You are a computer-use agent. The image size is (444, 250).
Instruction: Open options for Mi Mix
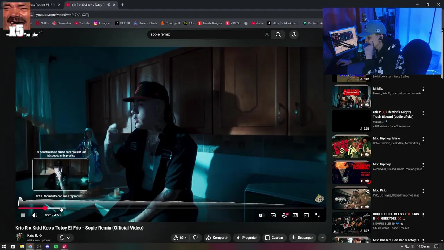(x=423, y=89)
